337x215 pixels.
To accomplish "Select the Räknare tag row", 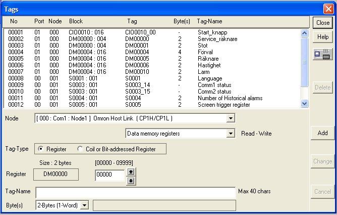I will 151,59.
